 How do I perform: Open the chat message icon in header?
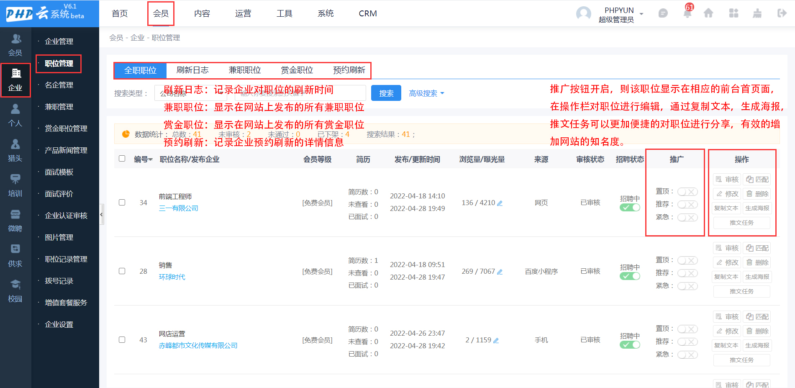pos(663,13)
